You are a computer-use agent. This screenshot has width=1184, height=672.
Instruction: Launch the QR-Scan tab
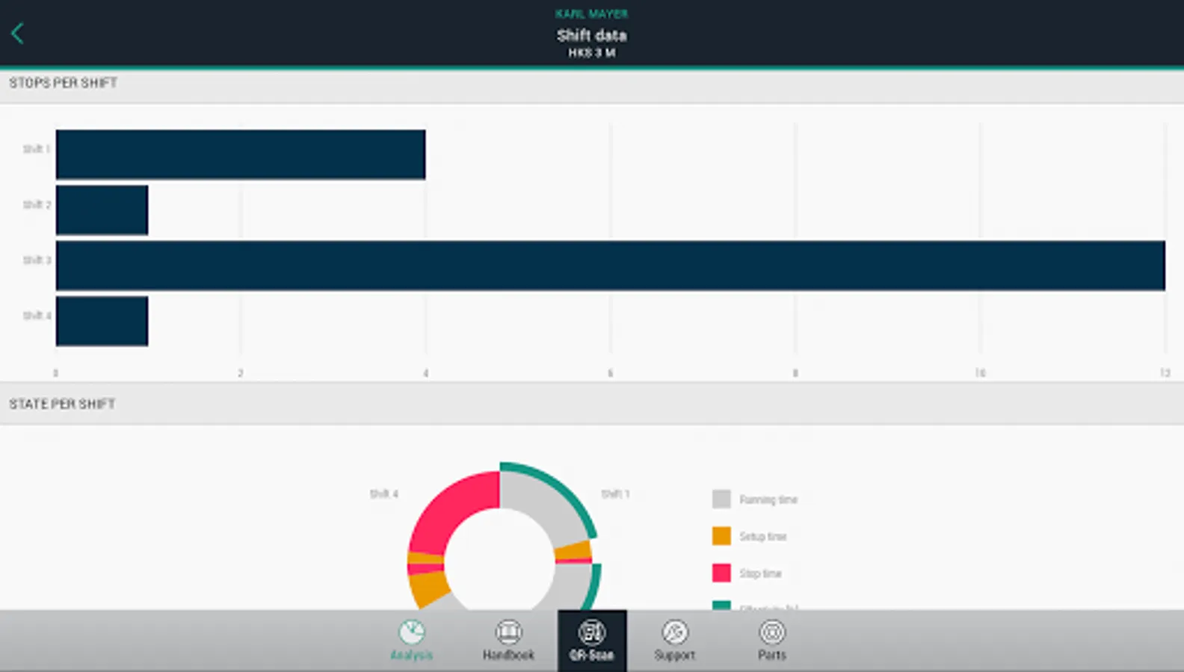[592, 641]
